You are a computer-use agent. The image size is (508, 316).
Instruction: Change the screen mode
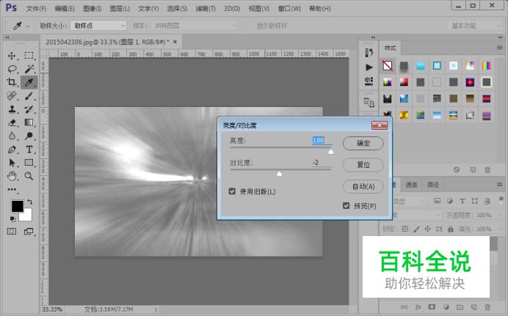coord(29,231)
